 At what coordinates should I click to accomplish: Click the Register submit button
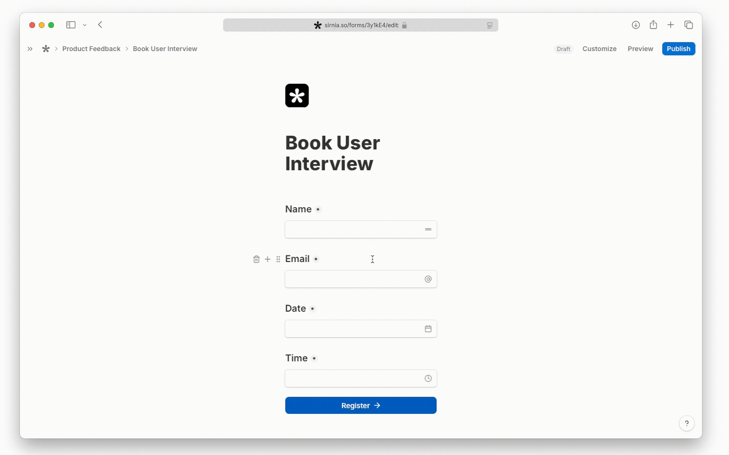[x=361, y=405]
